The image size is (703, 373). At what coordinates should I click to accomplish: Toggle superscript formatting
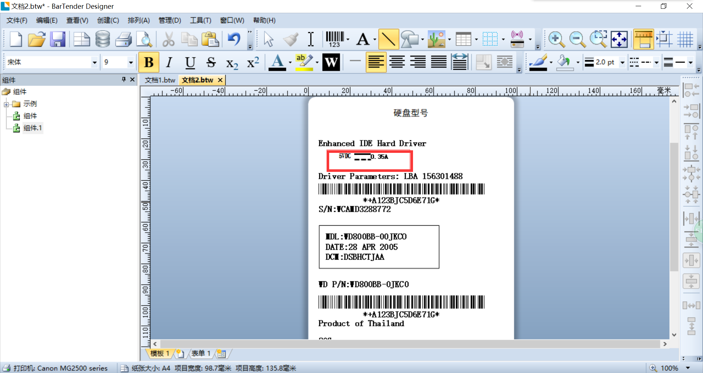pyautogui.click(x=253, y=62)
